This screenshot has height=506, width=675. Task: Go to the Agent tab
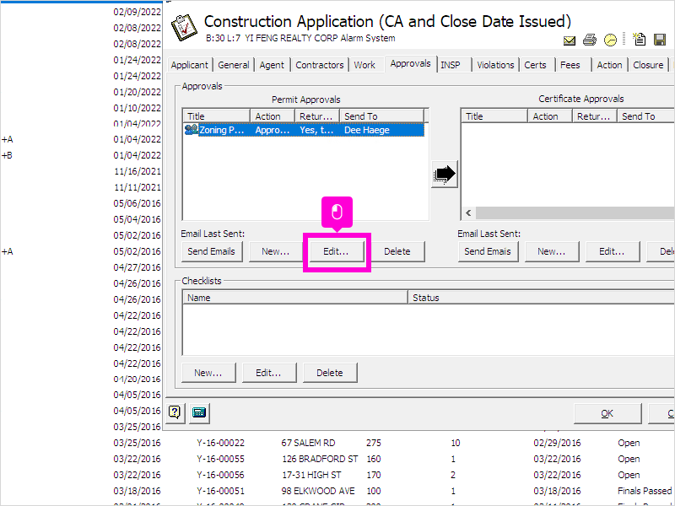coord(272,65)
